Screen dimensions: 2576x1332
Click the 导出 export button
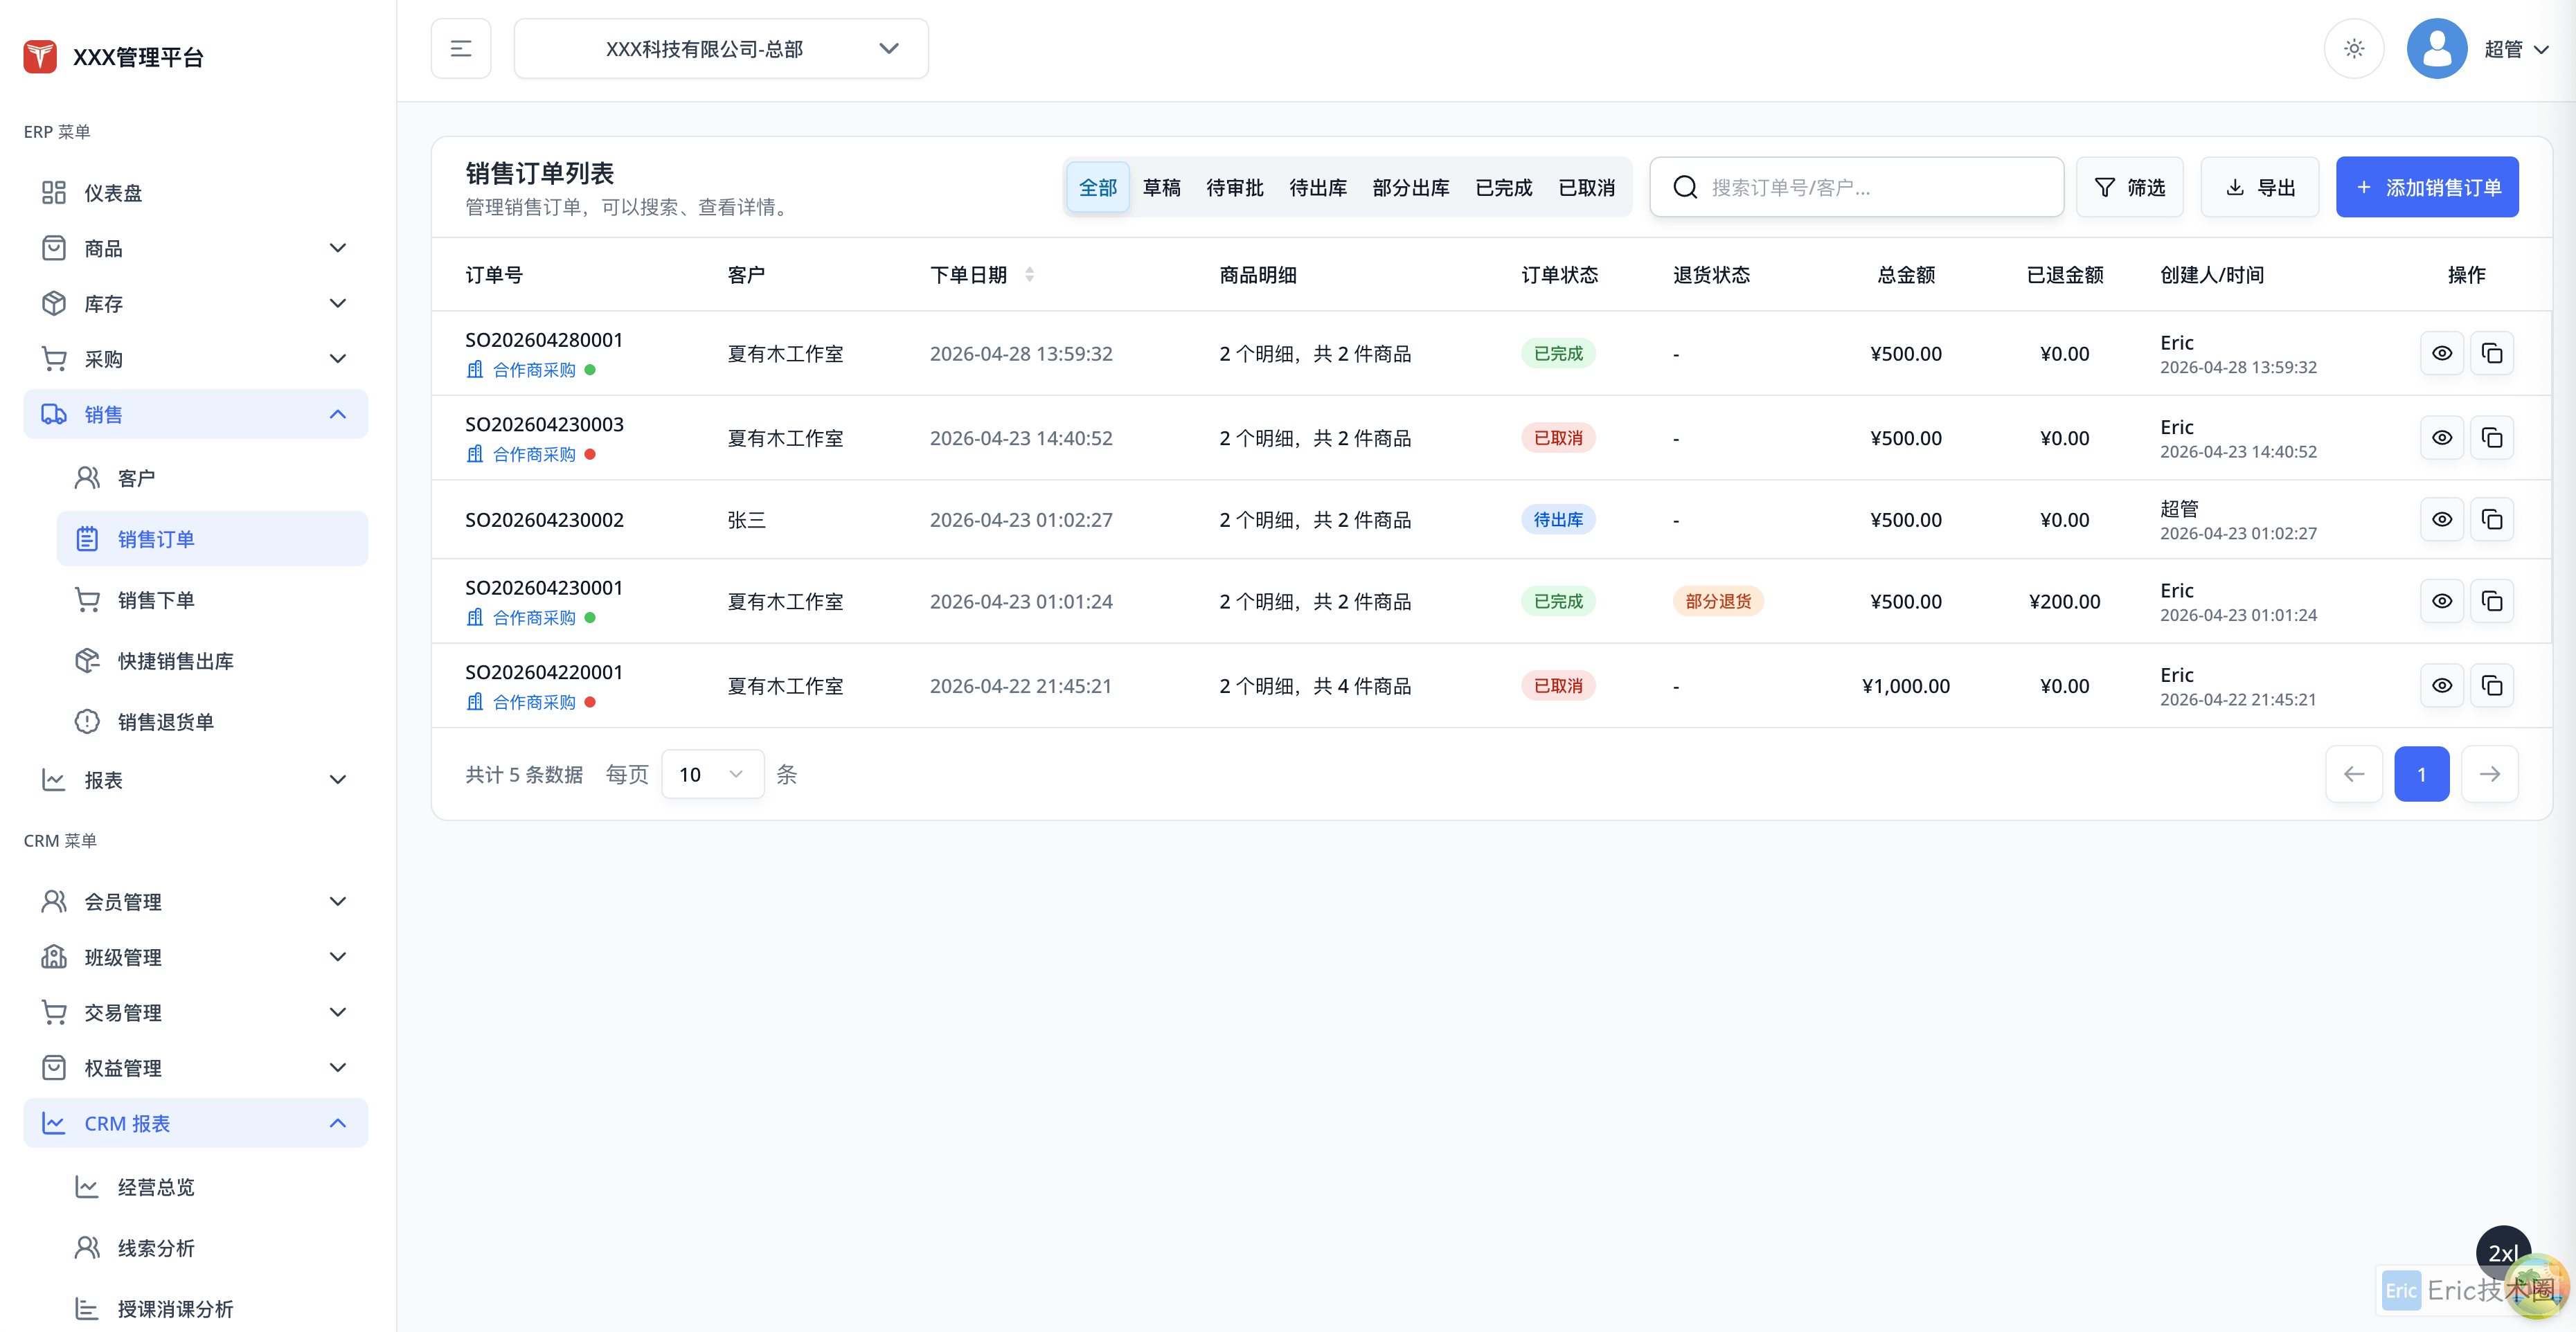[x=2260, y=187]
